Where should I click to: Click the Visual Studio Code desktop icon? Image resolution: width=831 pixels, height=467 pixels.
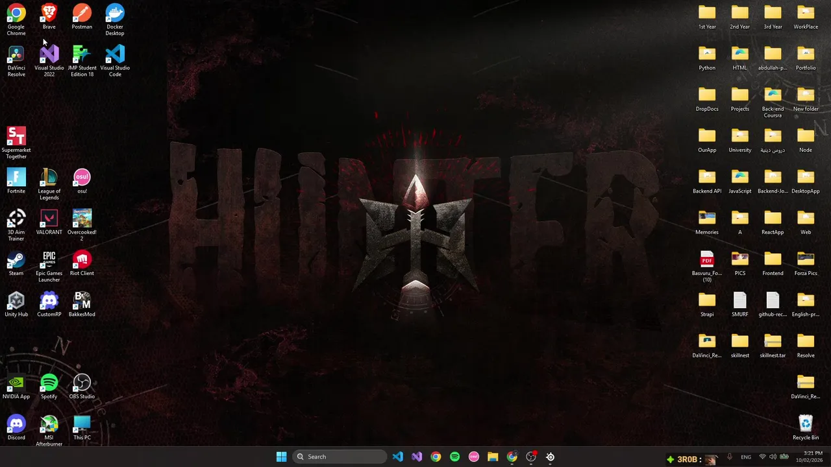(x=115, y=61)
